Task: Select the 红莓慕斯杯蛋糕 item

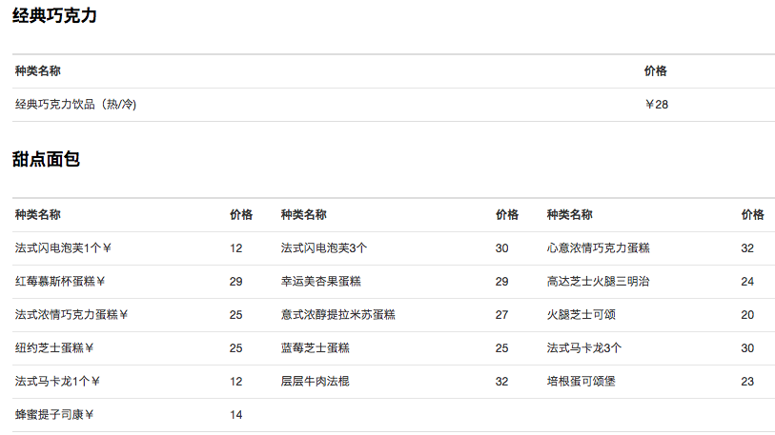Action: (x=60, y=282)
